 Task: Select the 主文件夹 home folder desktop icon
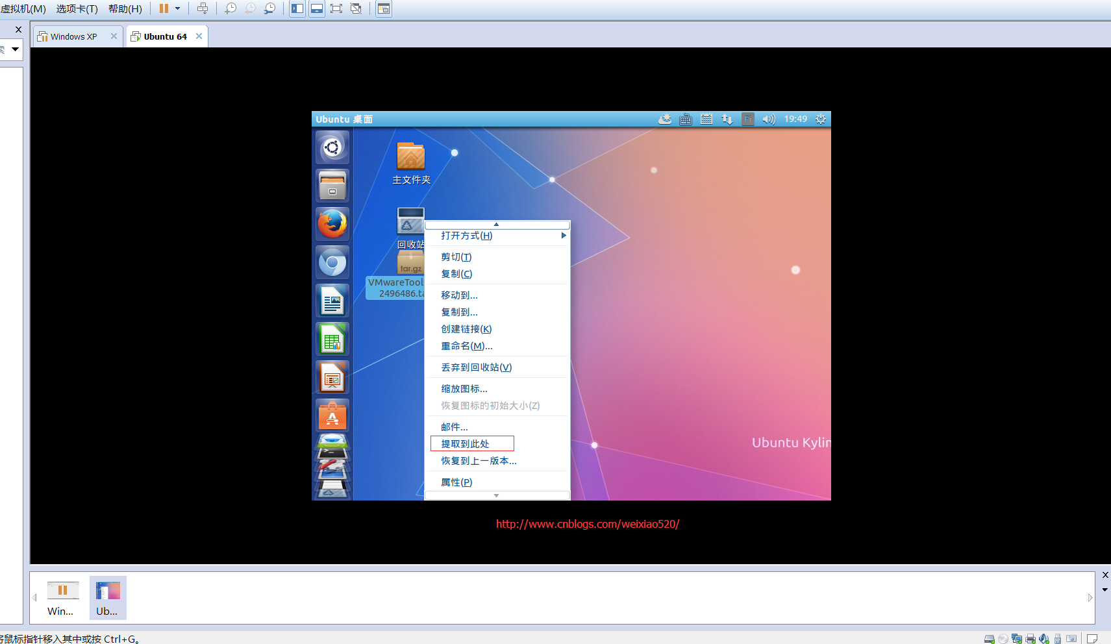point(411,164)
